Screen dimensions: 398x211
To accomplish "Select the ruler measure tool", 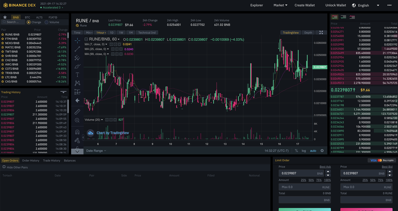I will point(77,112).
